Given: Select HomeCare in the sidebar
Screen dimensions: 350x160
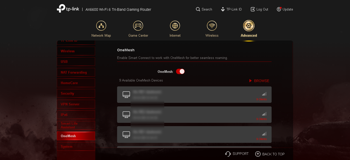Looking at the screenshot, I should coord(76,83).
